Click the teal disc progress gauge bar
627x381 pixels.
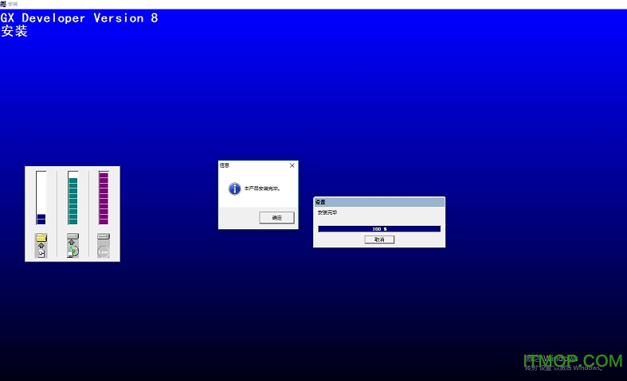(72, 198)
